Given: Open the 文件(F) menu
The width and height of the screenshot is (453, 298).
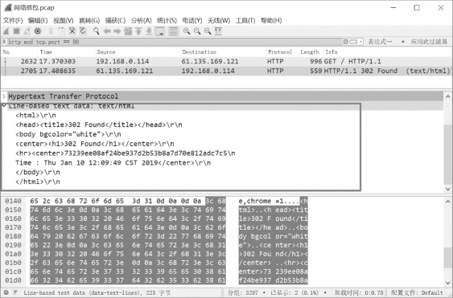Looking at the screenshot, I should [13, 20].
